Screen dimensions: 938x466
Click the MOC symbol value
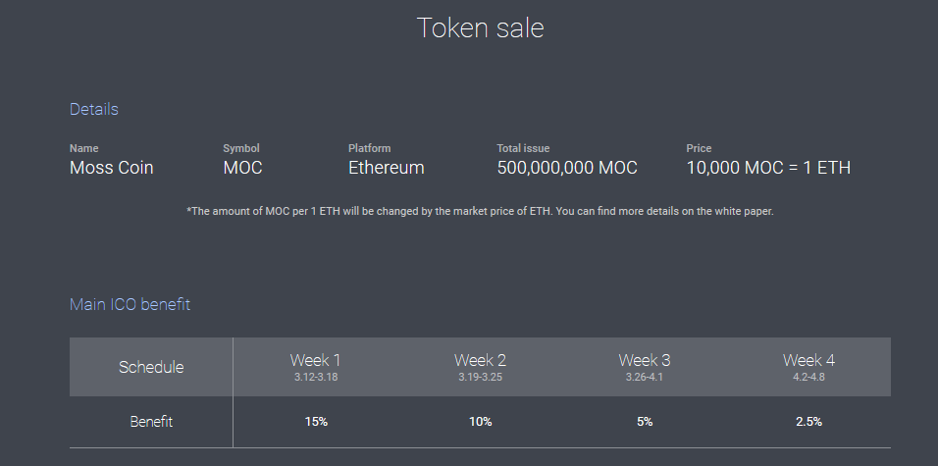[x=242, y=168]
